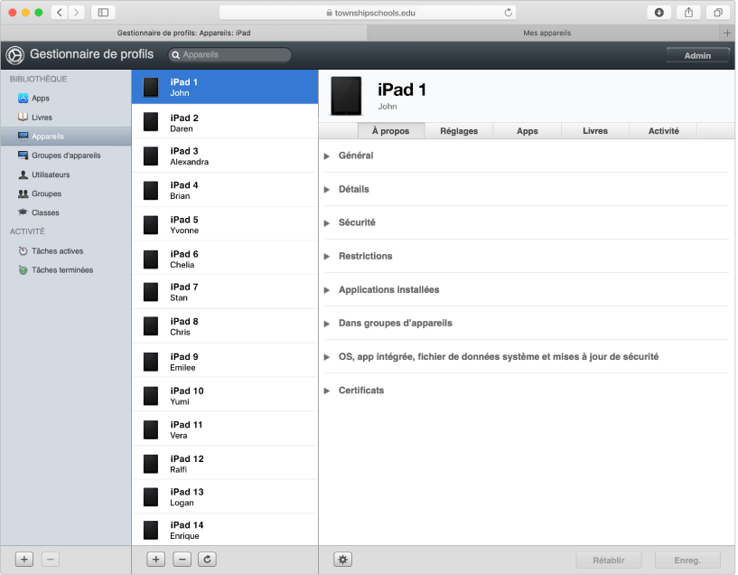Click the Safari back arrow
This screenshot has width=738, height=575.
point(60,13)
